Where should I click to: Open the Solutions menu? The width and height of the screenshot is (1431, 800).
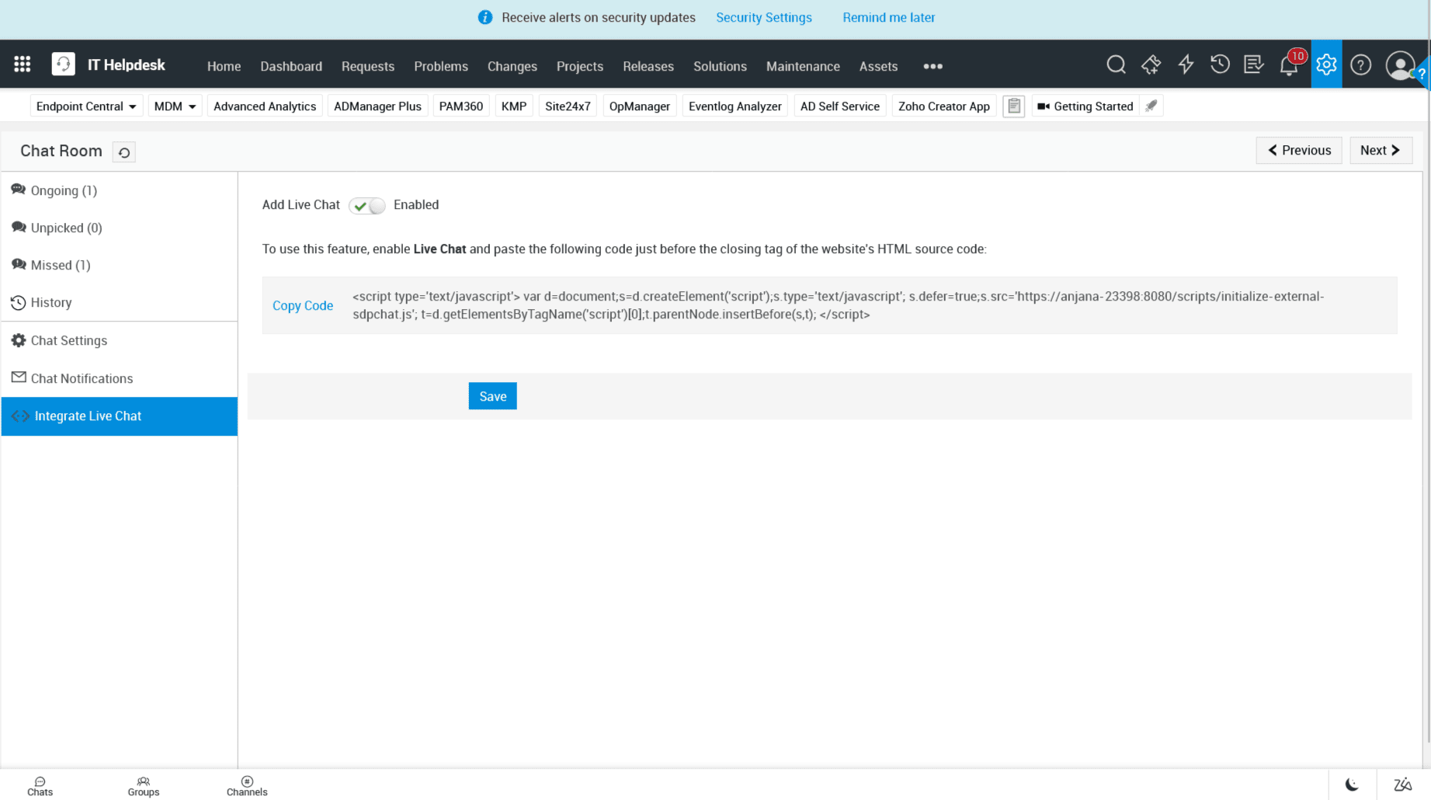click(719, 66)
